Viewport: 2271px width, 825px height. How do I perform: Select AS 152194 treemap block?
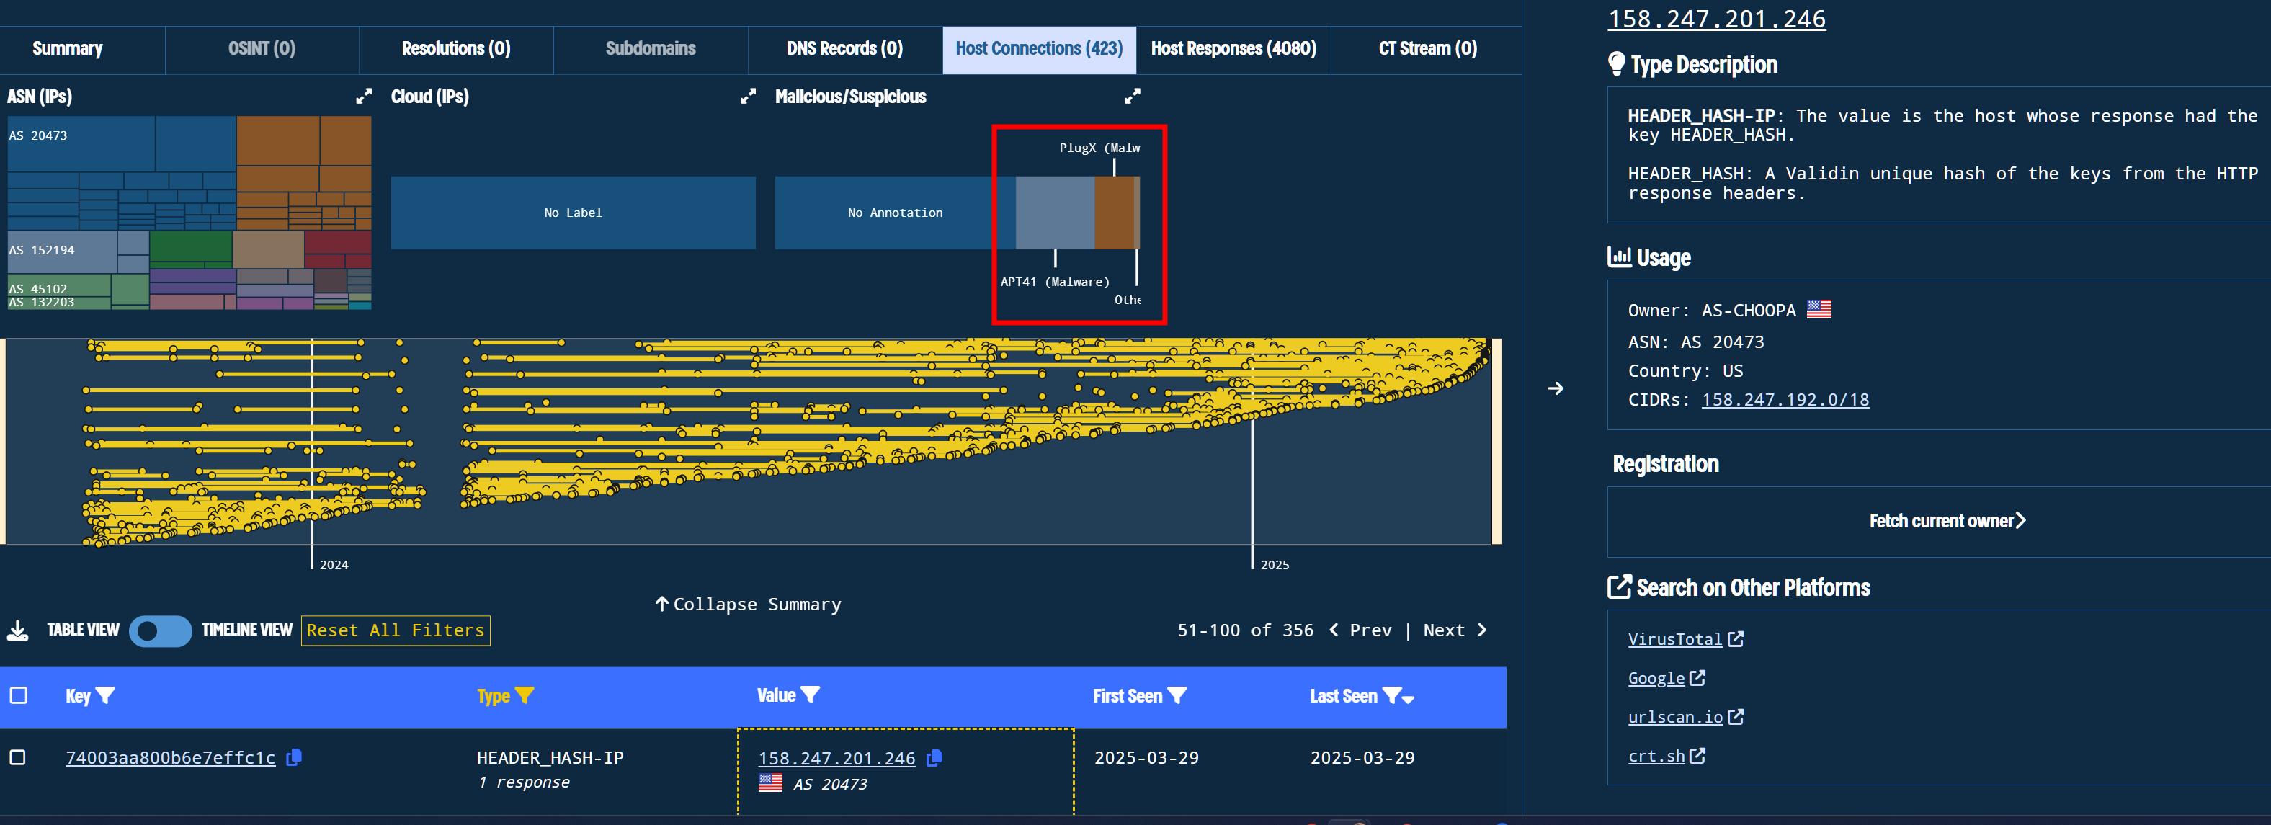click(62, 251)
